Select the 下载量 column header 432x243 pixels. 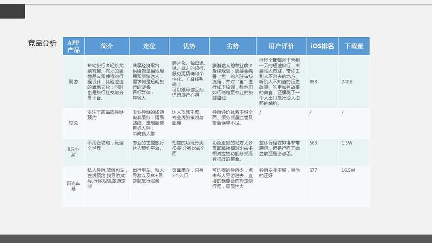click(x=354, y=46)
